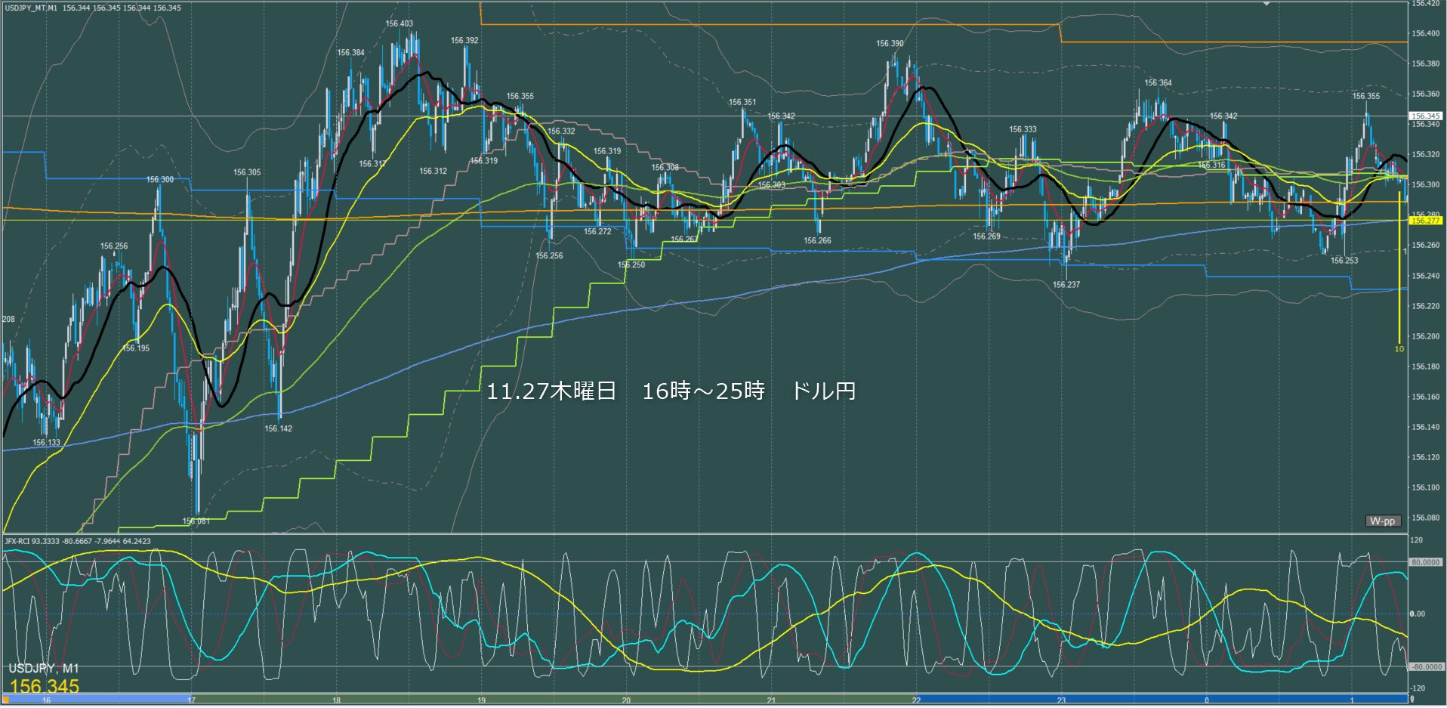Select the 156.081 low price label
1447x708 pixels.
(x=196, y=521)
